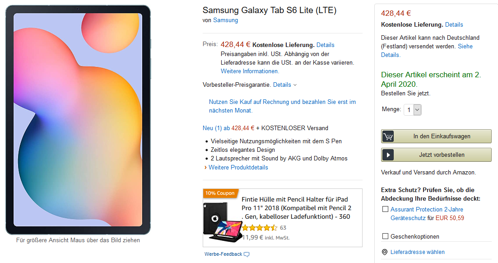Click the shopping cart icon on Einkaufswagen button

[388, 136]
